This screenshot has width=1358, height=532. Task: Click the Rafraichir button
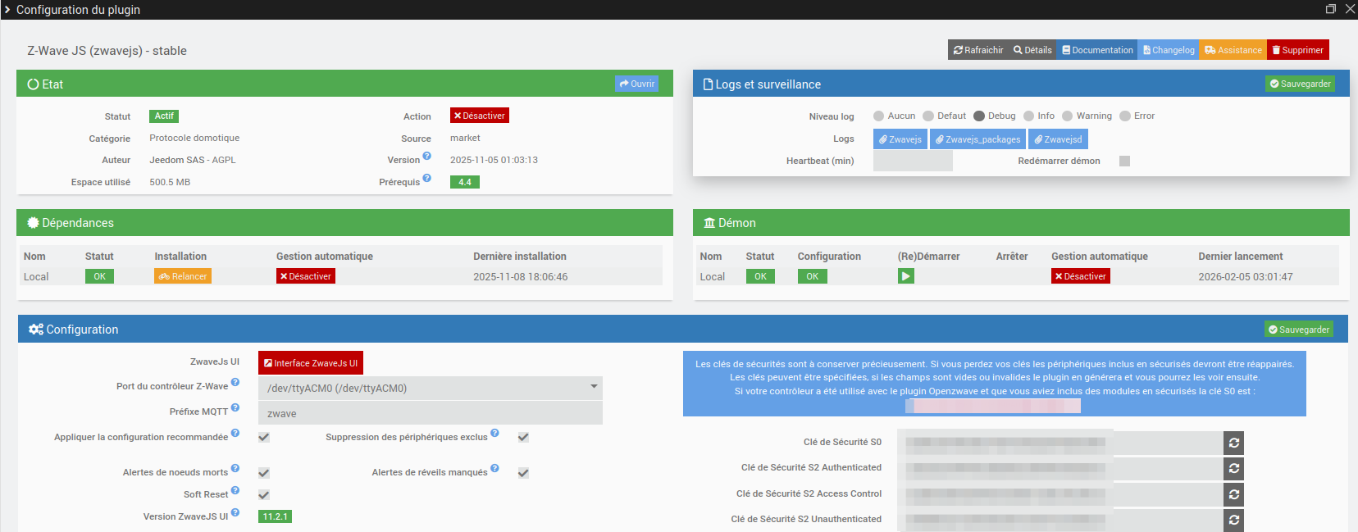977,50
